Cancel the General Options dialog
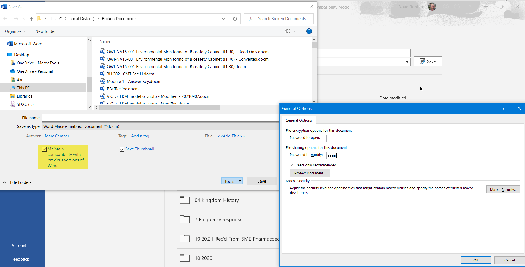 click(x=509, y=260)
